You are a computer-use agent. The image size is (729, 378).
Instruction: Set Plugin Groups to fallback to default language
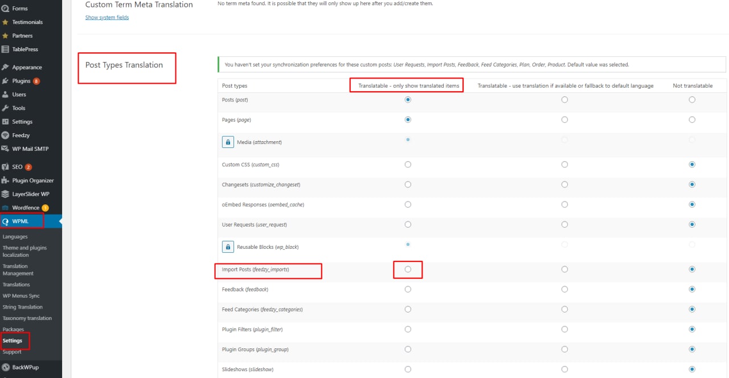point(564,349)
